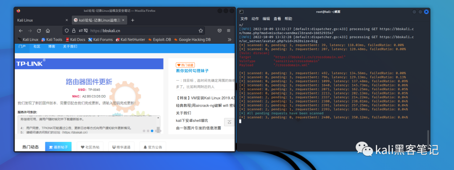Image resolution: width=454 pixels, height=170 pixels.
Task: Select the 社区热帖 tab
Action: click(90, 147)
